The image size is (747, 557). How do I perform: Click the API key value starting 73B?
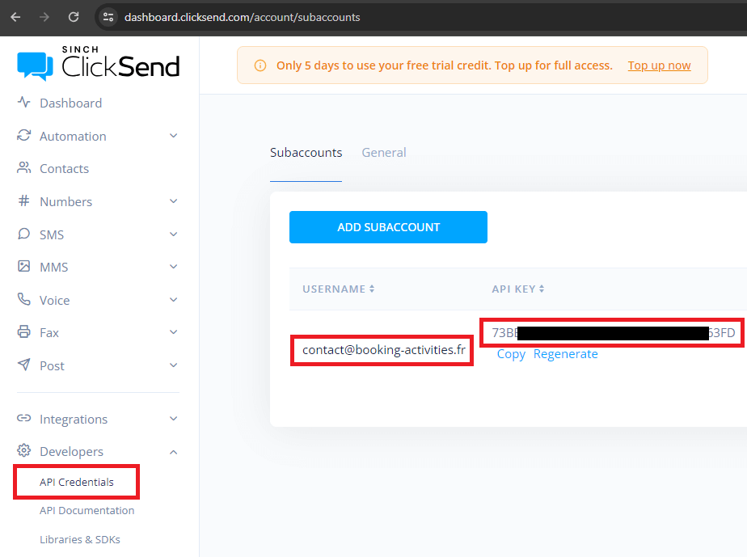click(x=613, y=332)
